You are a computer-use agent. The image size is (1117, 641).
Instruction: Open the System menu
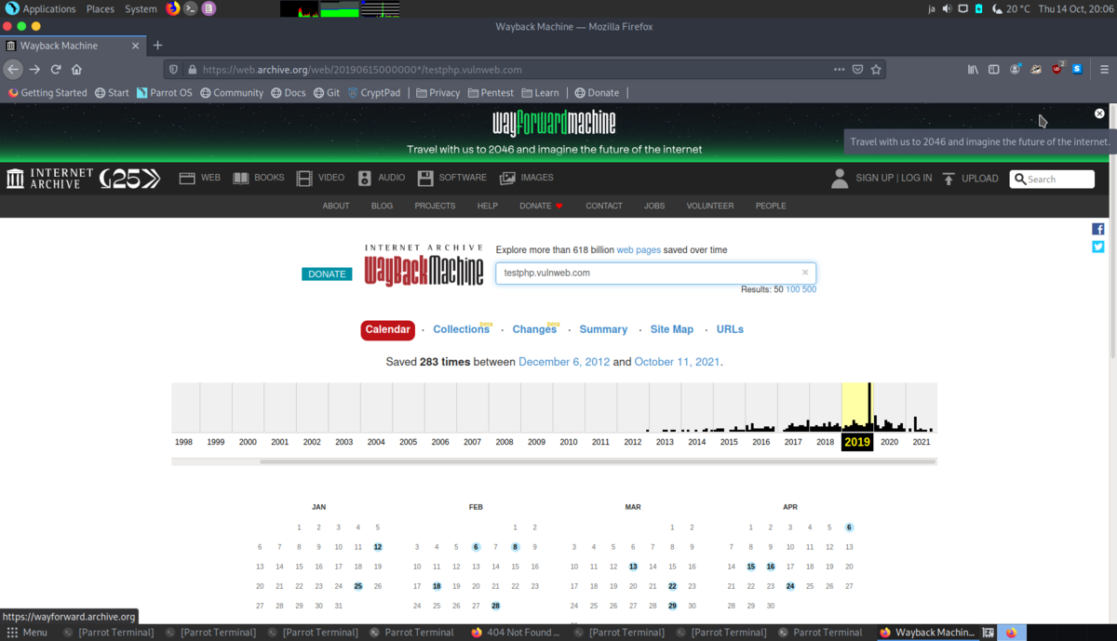pos(141,8)
